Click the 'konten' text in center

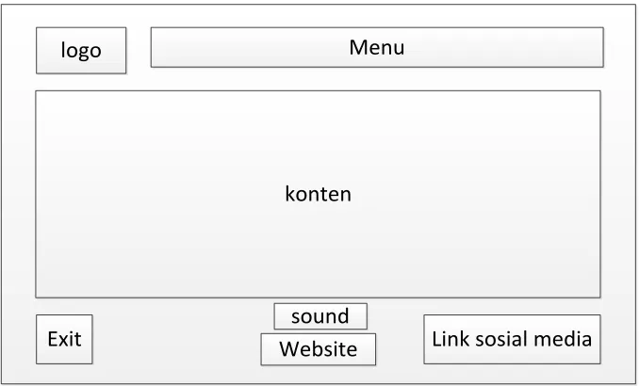tap(318, 194)
